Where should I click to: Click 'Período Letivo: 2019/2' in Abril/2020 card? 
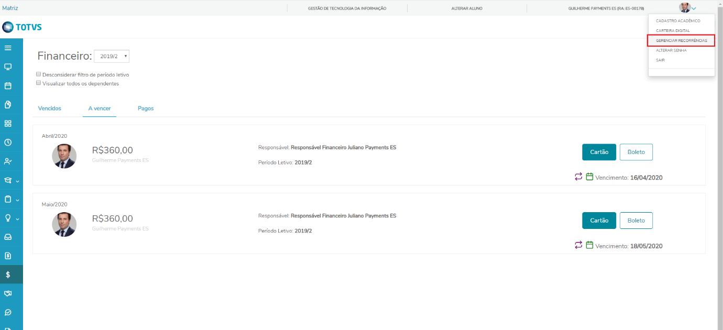285,162
